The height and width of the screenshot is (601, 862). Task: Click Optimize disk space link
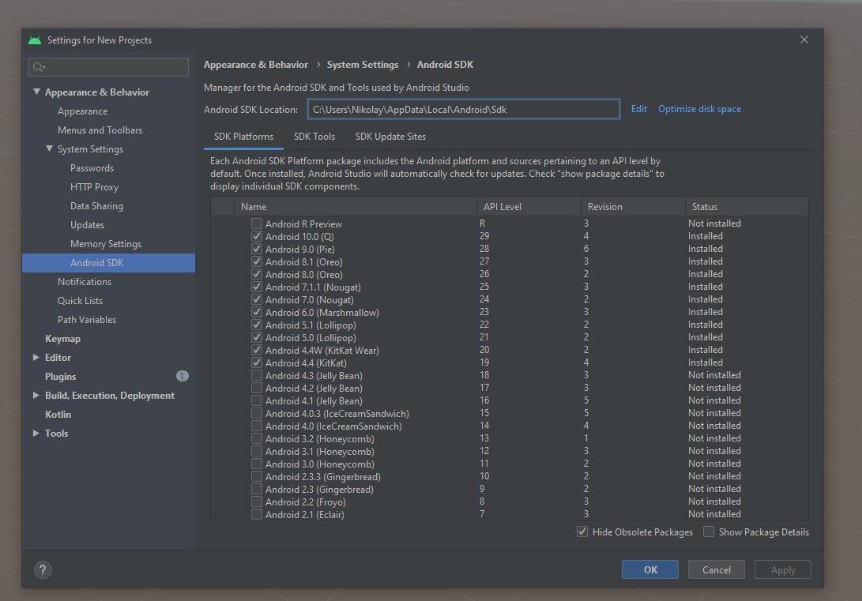(x=699, y=109)
